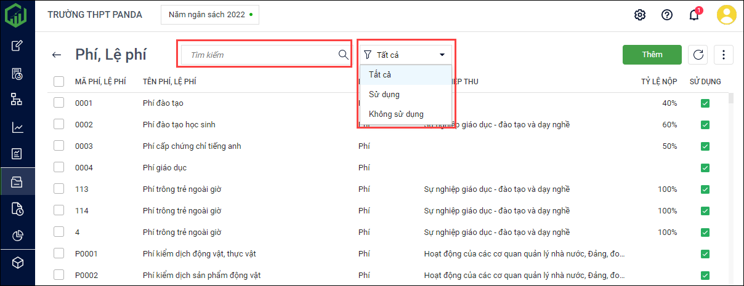Click the help question mark icon

click(666, 15)
